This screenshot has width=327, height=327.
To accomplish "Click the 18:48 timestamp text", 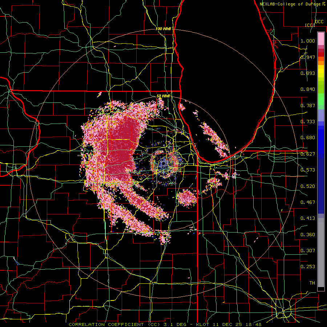I will coord(253,324).
